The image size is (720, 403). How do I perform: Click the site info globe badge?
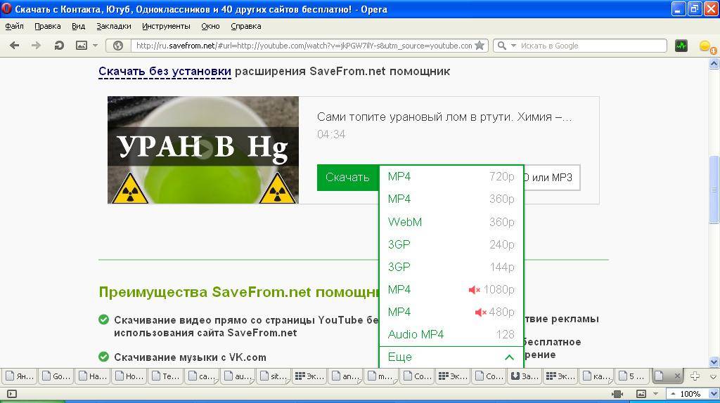tap(118, 46)
